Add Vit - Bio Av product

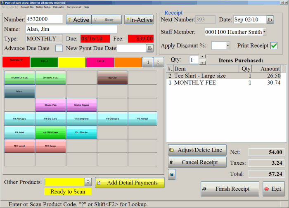(81, 132)
